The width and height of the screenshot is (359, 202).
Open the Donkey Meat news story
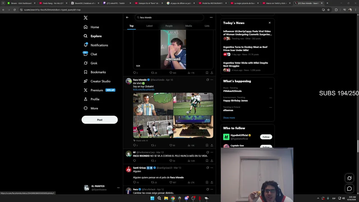(x=247, y=50)
